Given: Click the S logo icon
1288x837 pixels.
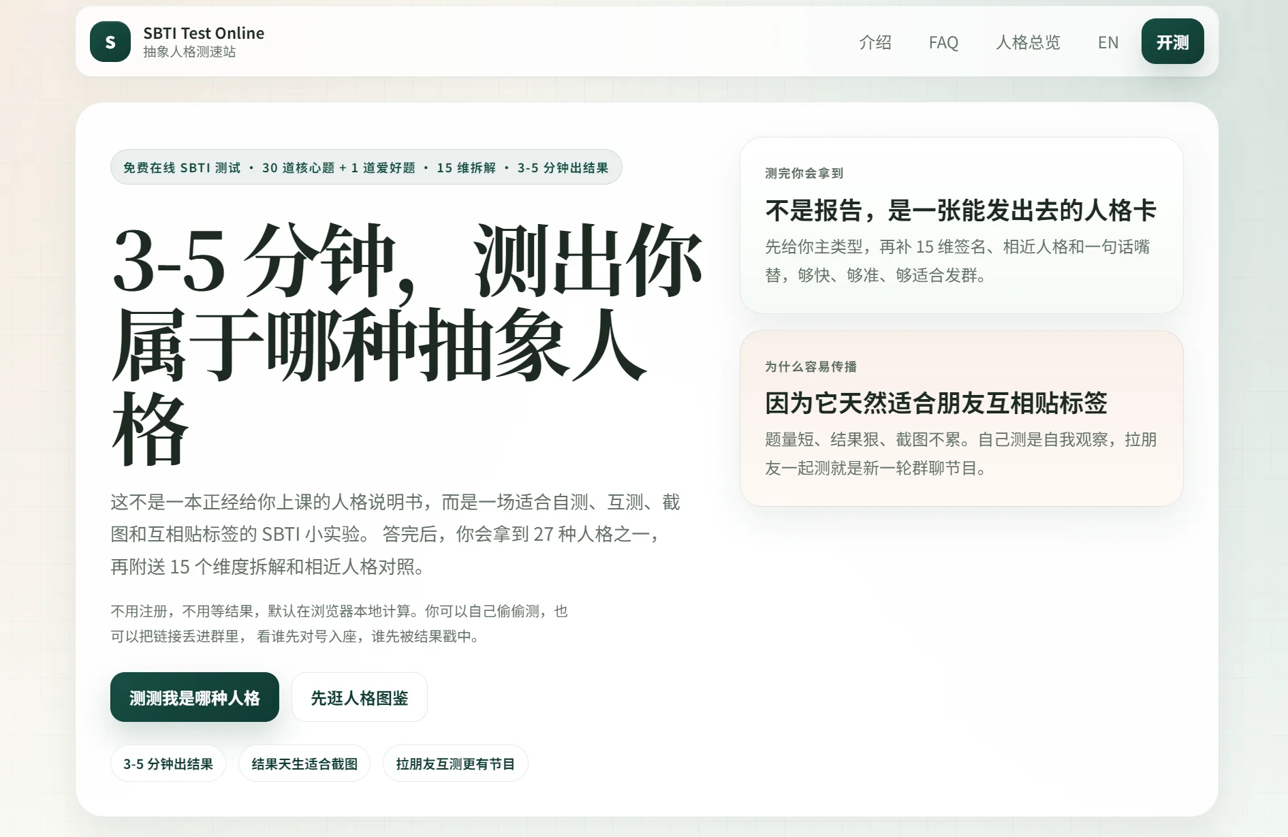Looking at the screenshot, I should point(109,42).
